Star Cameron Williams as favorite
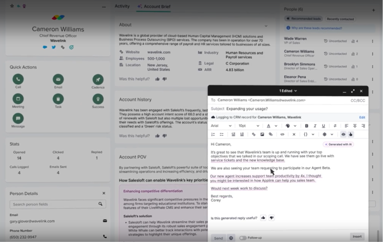Viewport: 383px width, 242px height. [x=12, y=6]
